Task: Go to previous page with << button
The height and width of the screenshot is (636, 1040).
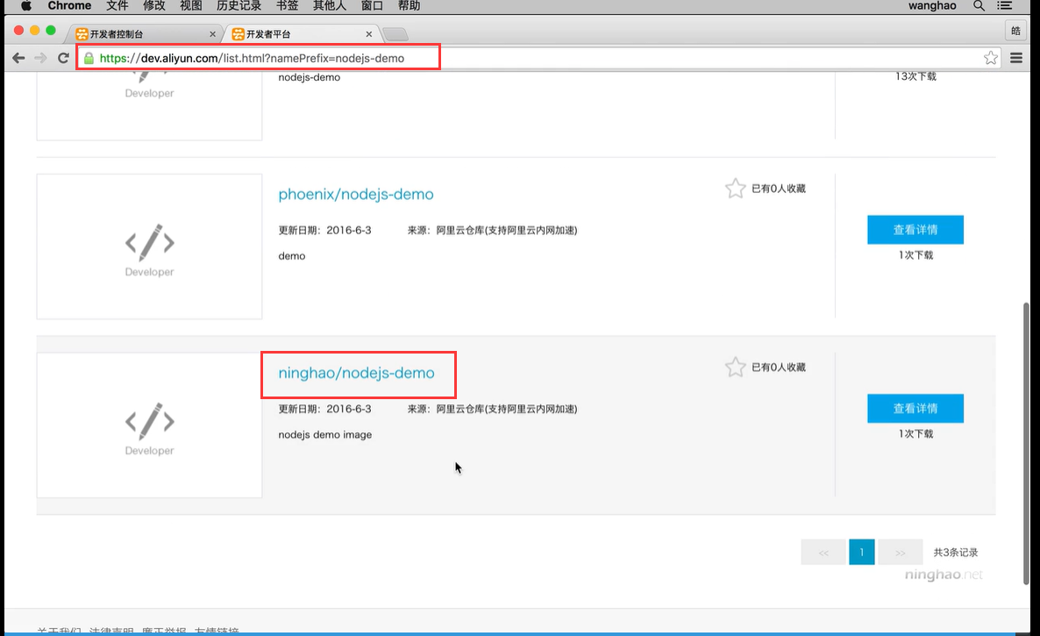Action: tap(823, 552)
